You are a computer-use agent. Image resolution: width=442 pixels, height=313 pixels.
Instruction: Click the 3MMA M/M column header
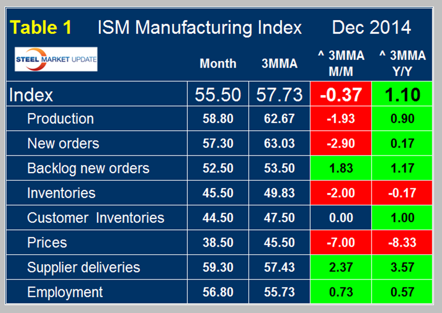(341, 63)
